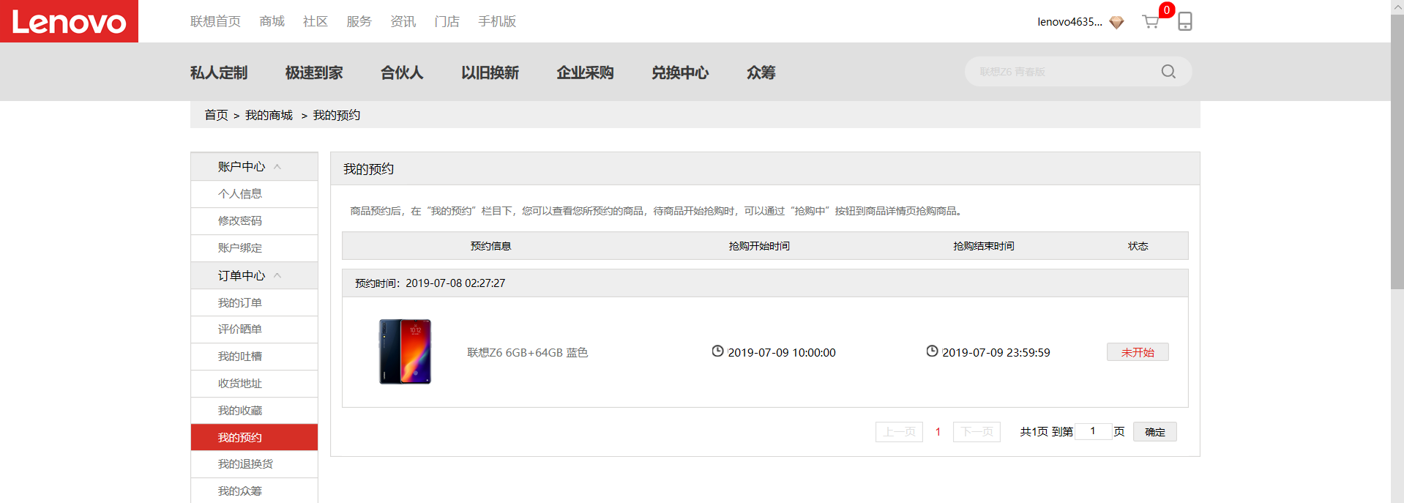Click 我的商城 in the breadcrumb
1404x503 pixels.
269,115
